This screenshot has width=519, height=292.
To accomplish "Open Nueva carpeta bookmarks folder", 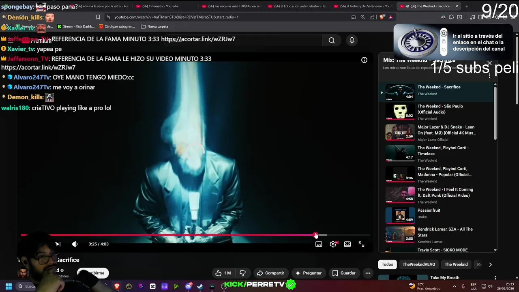I will (154, 26).
